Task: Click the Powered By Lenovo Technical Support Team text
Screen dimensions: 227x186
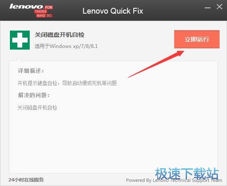Action: tap(174, 180)
